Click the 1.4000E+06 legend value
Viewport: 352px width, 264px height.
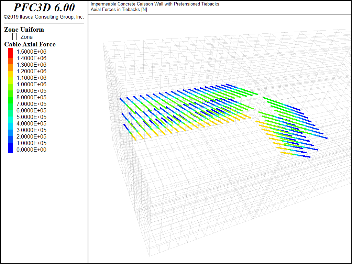pyautogui.click(x=31, y=58)
